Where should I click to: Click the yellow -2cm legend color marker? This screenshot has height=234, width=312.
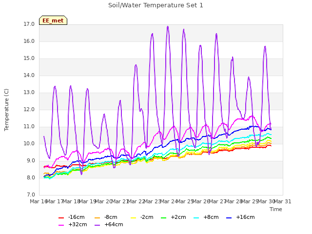(133, 218)
